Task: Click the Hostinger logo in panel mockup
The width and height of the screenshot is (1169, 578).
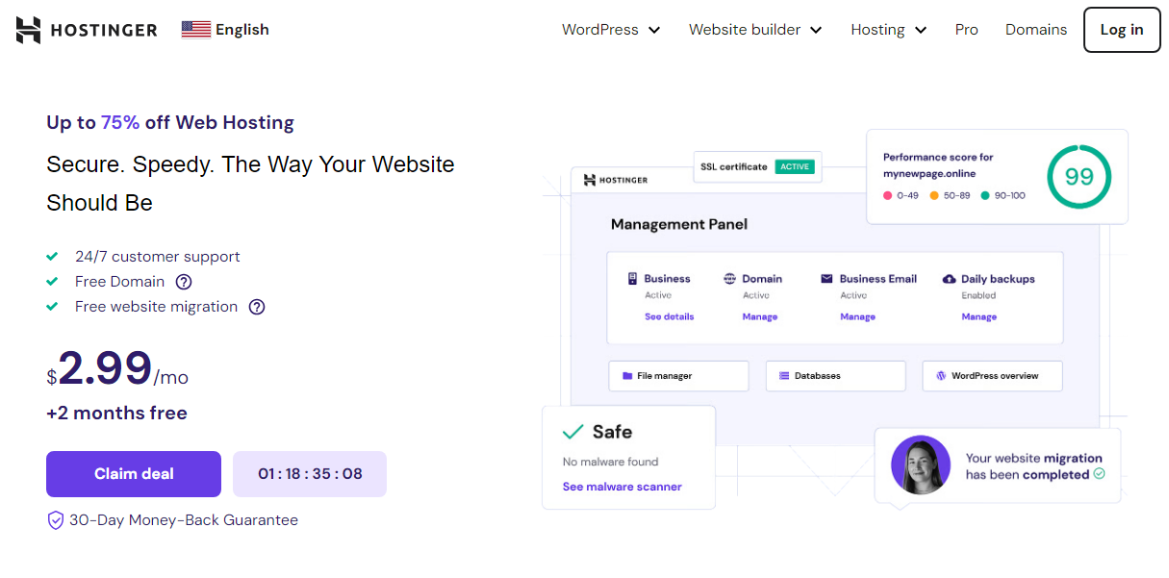Action: 616,180
